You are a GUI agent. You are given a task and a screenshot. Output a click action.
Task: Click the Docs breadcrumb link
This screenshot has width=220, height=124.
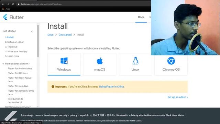pos(51,35)
